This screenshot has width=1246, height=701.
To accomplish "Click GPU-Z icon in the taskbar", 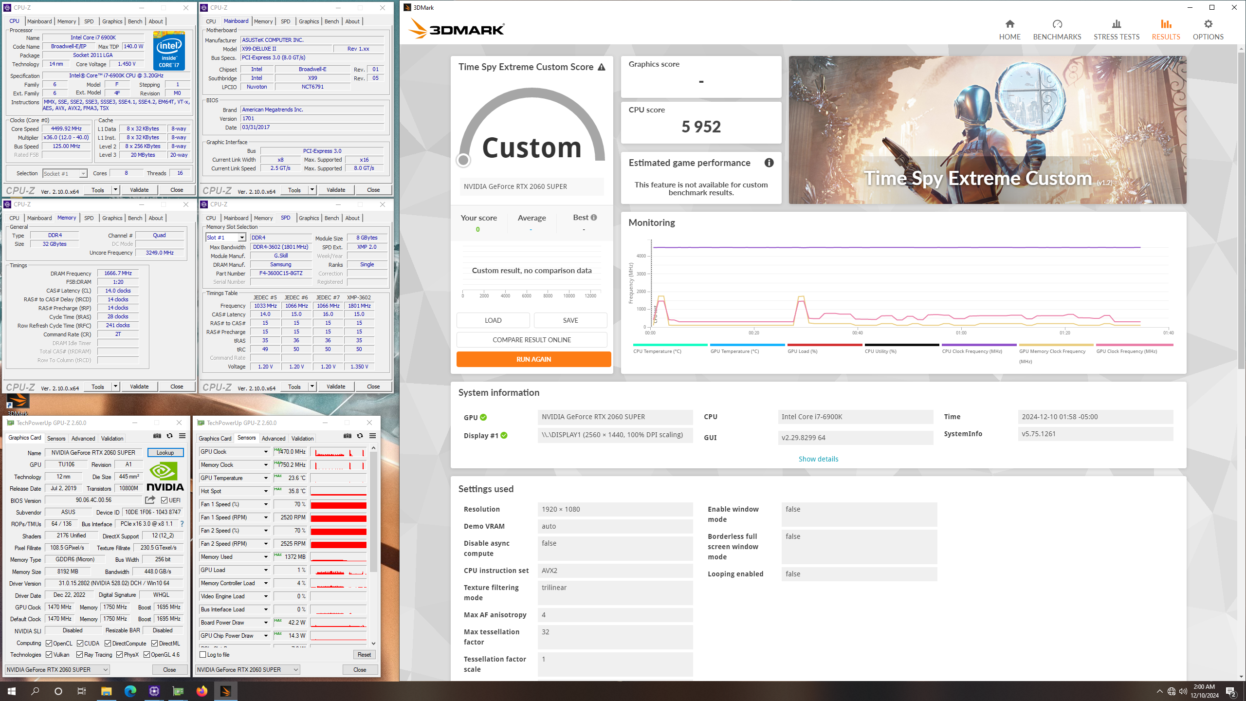I will pyautogui.click(x=178, y=691).
